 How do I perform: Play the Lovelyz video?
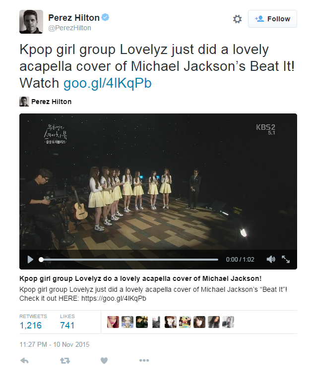pyautogui.click(x=30, y=259)
